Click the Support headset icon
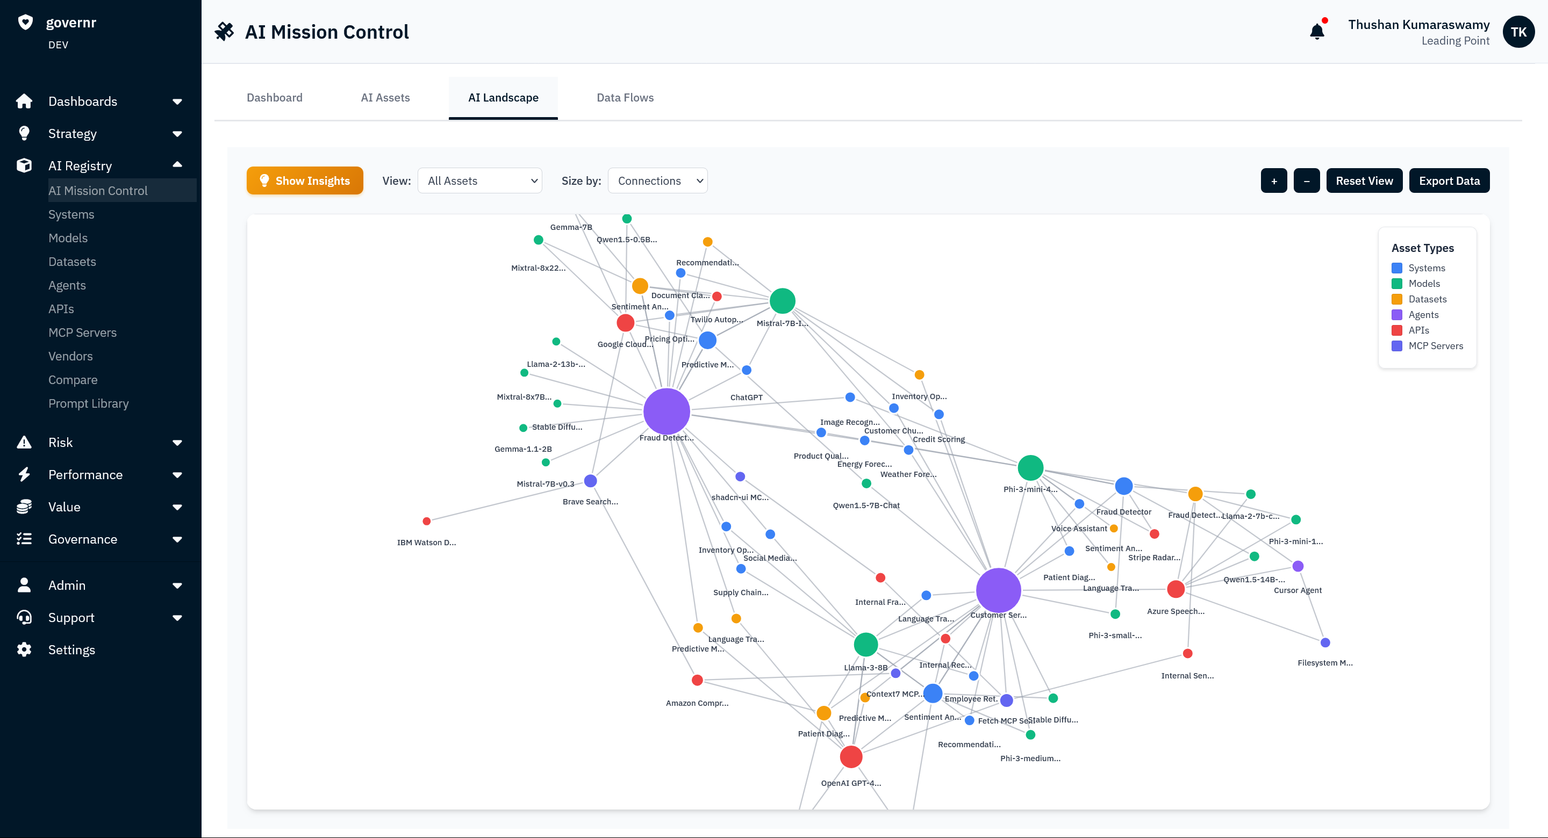This screenshot has width=1548, height=838. (x=24, y=618)
